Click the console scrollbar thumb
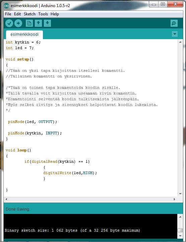186x242 pixels. pos(180,230)
